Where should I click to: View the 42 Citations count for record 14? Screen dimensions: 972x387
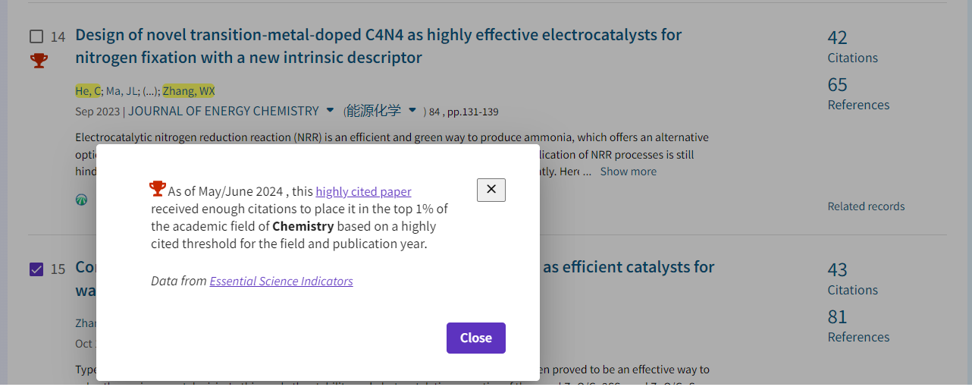(x=838, y=38)
